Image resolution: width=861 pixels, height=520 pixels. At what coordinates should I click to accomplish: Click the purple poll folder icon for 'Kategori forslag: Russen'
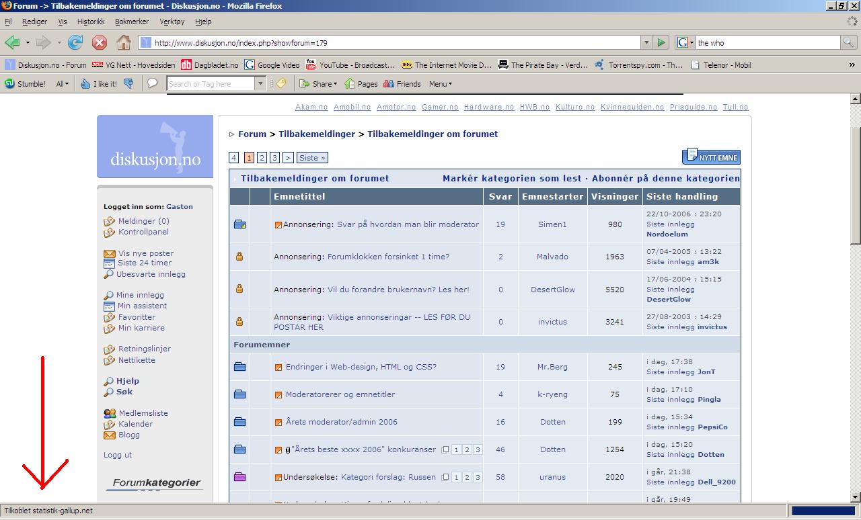tap(239, 477)
